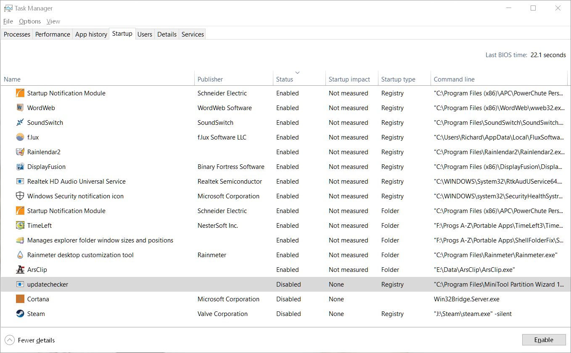Click the Disabled status of Steam
This screenshot has width=571, height=353.
pyautogui.click(x=288, y=314)
